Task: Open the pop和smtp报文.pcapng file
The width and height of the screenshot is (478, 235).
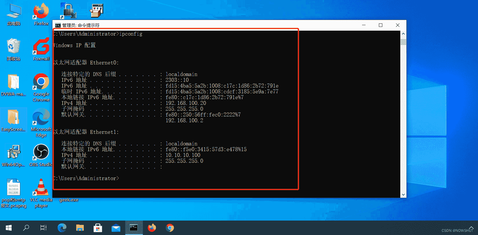Action: [13, 193]
